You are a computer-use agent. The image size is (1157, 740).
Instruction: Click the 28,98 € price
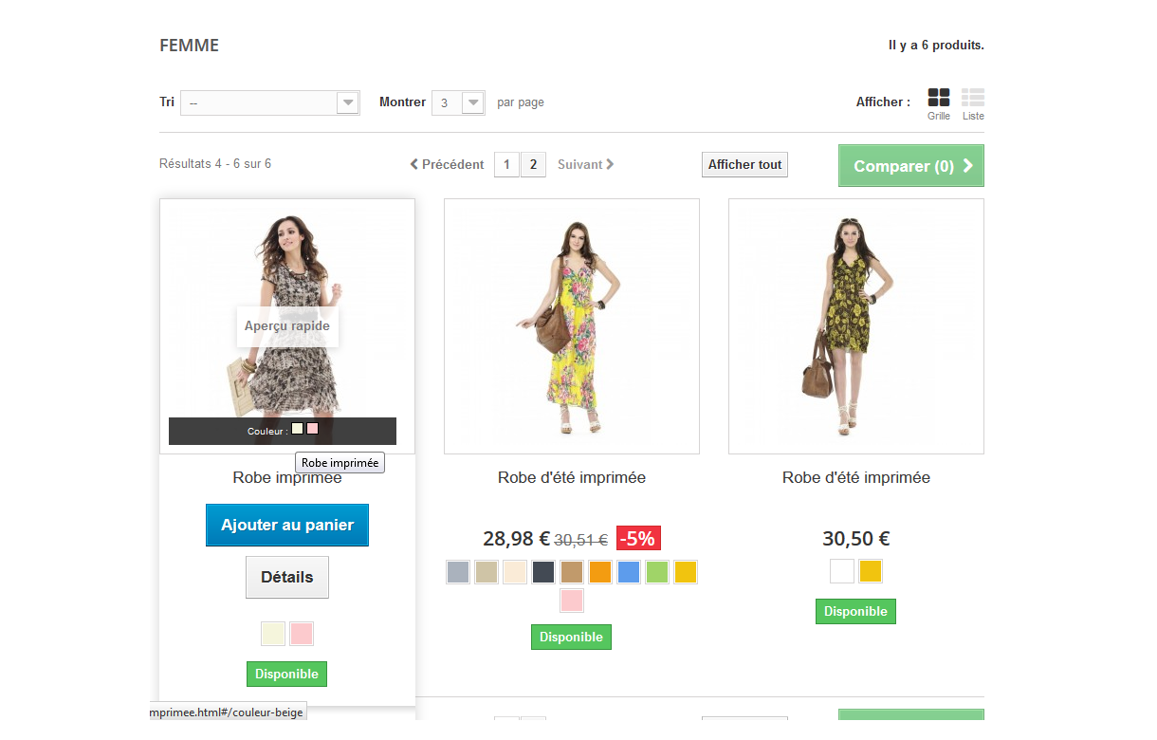(516, 539)
